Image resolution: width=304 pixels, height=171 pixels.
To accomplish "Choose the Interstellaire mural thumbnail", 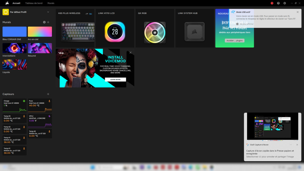I will [x=15, y=48].
